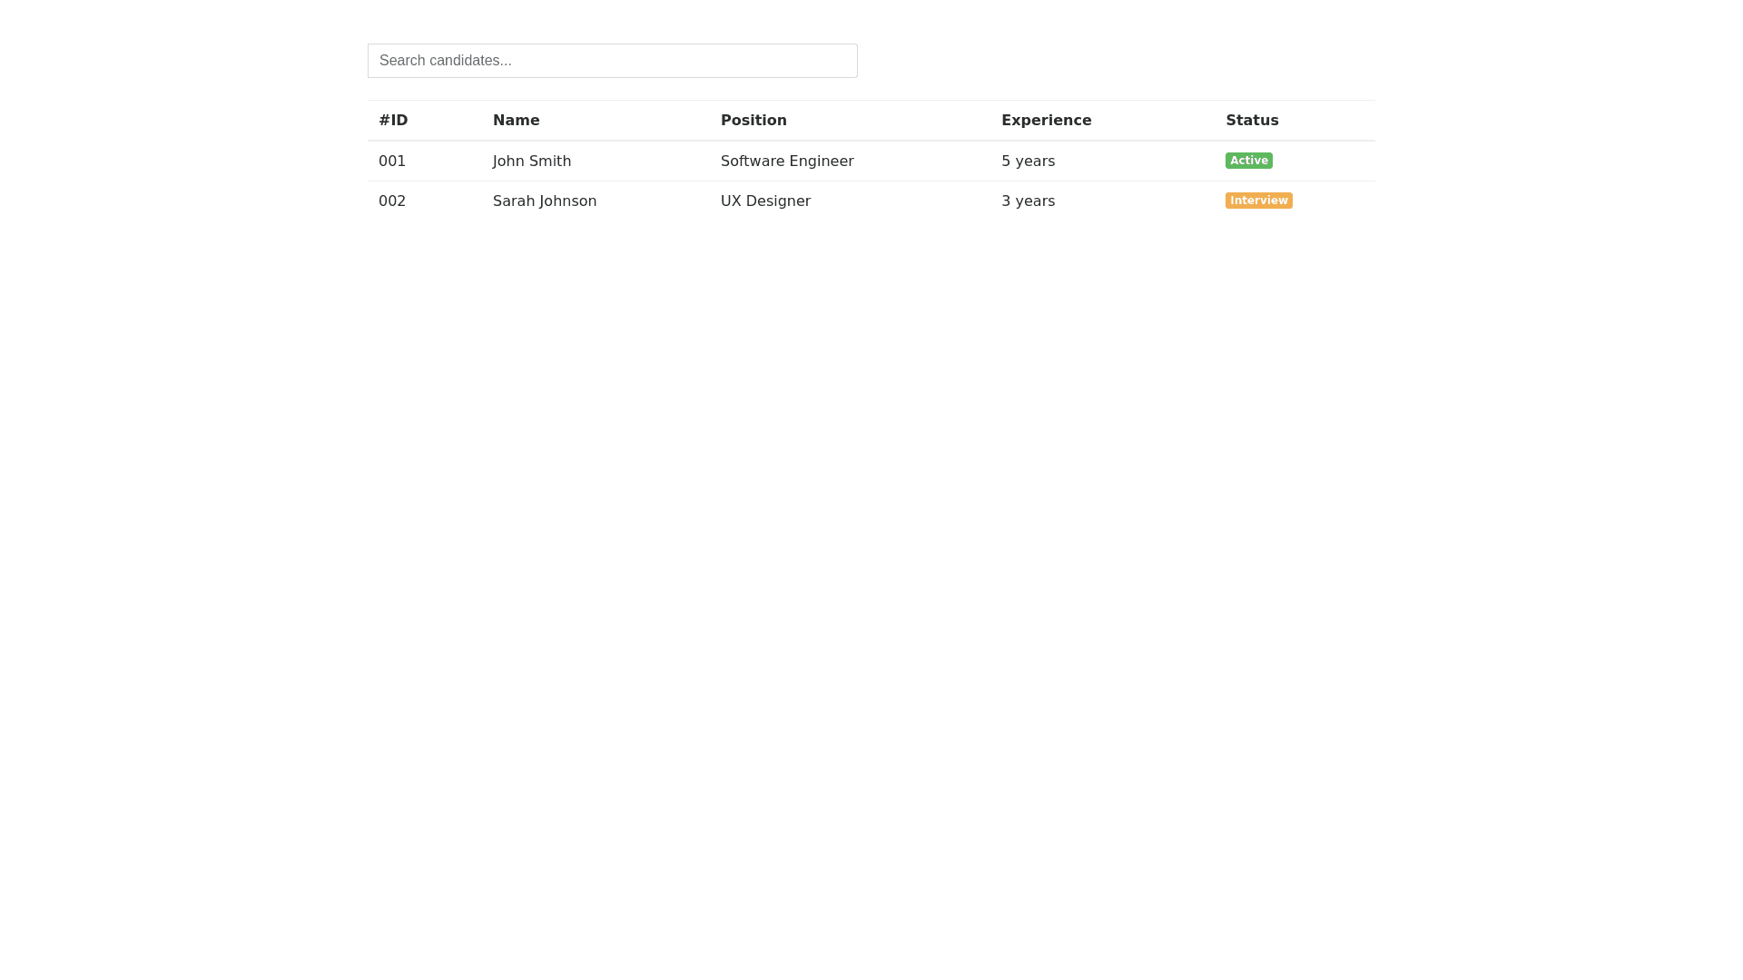The height and width of the screenshot is (980, 1743).
Task: Open John Smith's name cell
Action: pos(532,162)
